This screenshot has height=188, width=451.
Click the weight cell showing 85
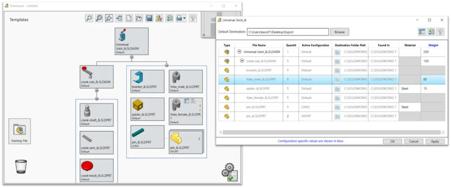pos(433,79)
